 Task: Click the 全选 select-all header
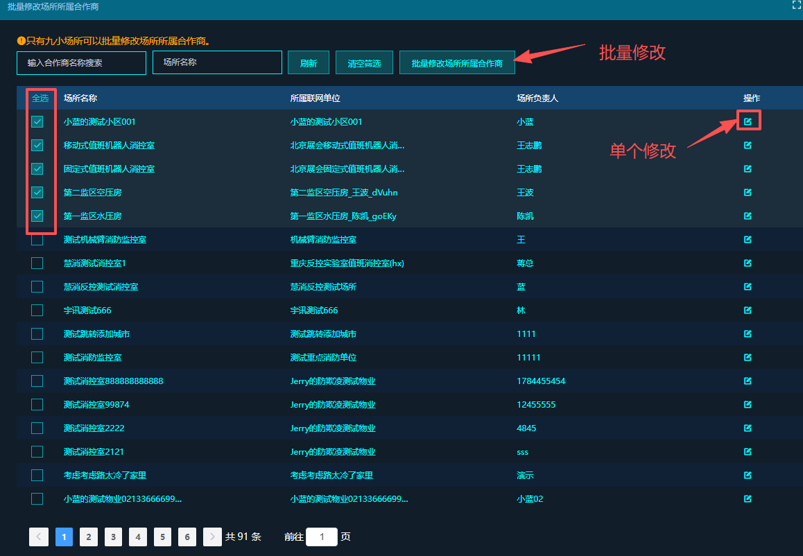40,98
